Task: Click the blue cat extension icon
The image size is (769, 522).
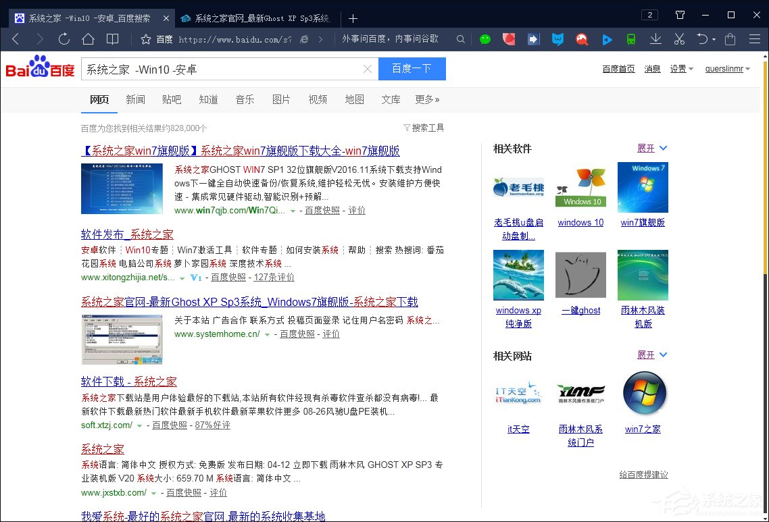Action: point(557,39)
